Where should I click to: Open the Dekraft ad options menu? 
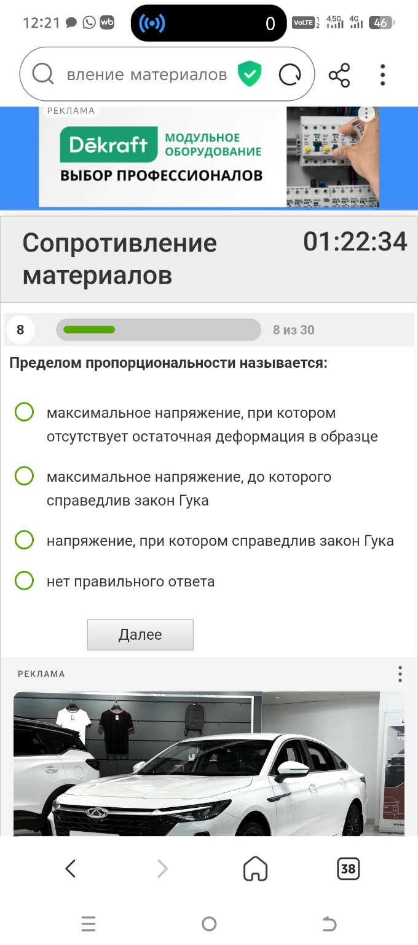[x=368, y=114]
